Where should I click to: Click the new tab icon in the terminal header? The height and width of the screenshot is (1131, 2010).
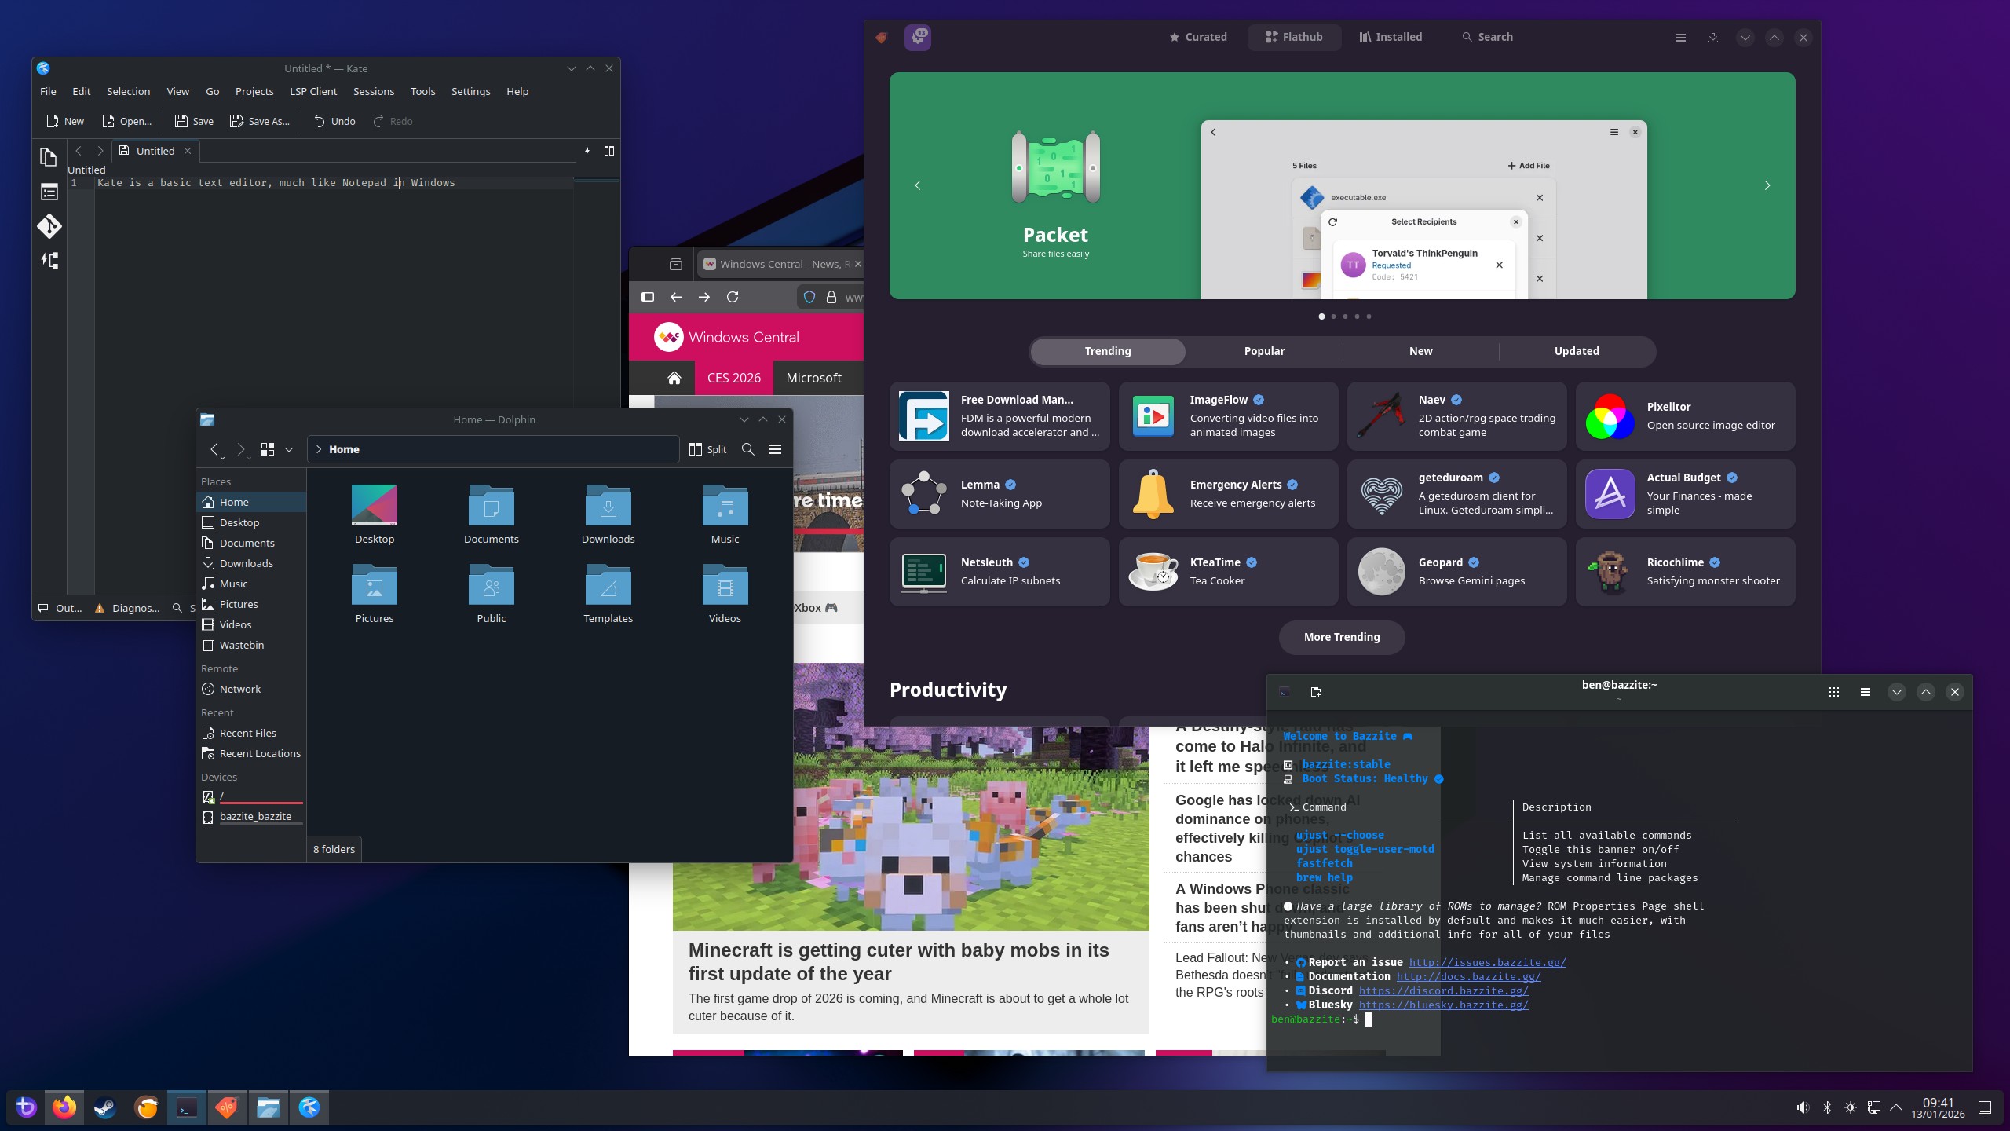point(1316,692)
